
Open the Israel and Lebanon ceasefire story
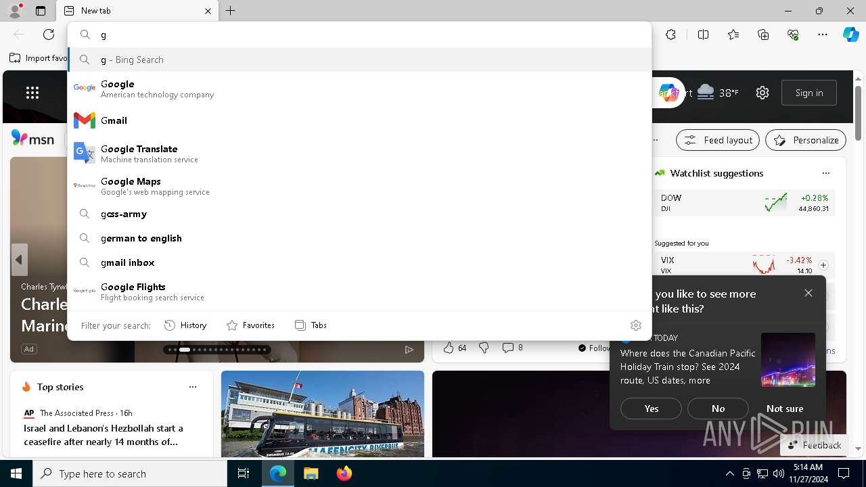click(104, 435)
